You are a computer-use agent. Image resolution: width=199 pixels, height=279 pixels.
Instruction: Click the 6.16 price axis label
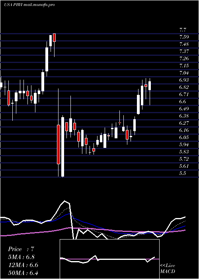pos(184,130)
